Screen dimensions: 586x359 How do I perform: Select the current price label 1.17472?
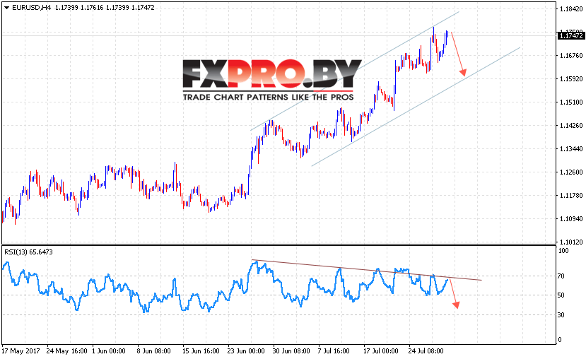(570, 35)
